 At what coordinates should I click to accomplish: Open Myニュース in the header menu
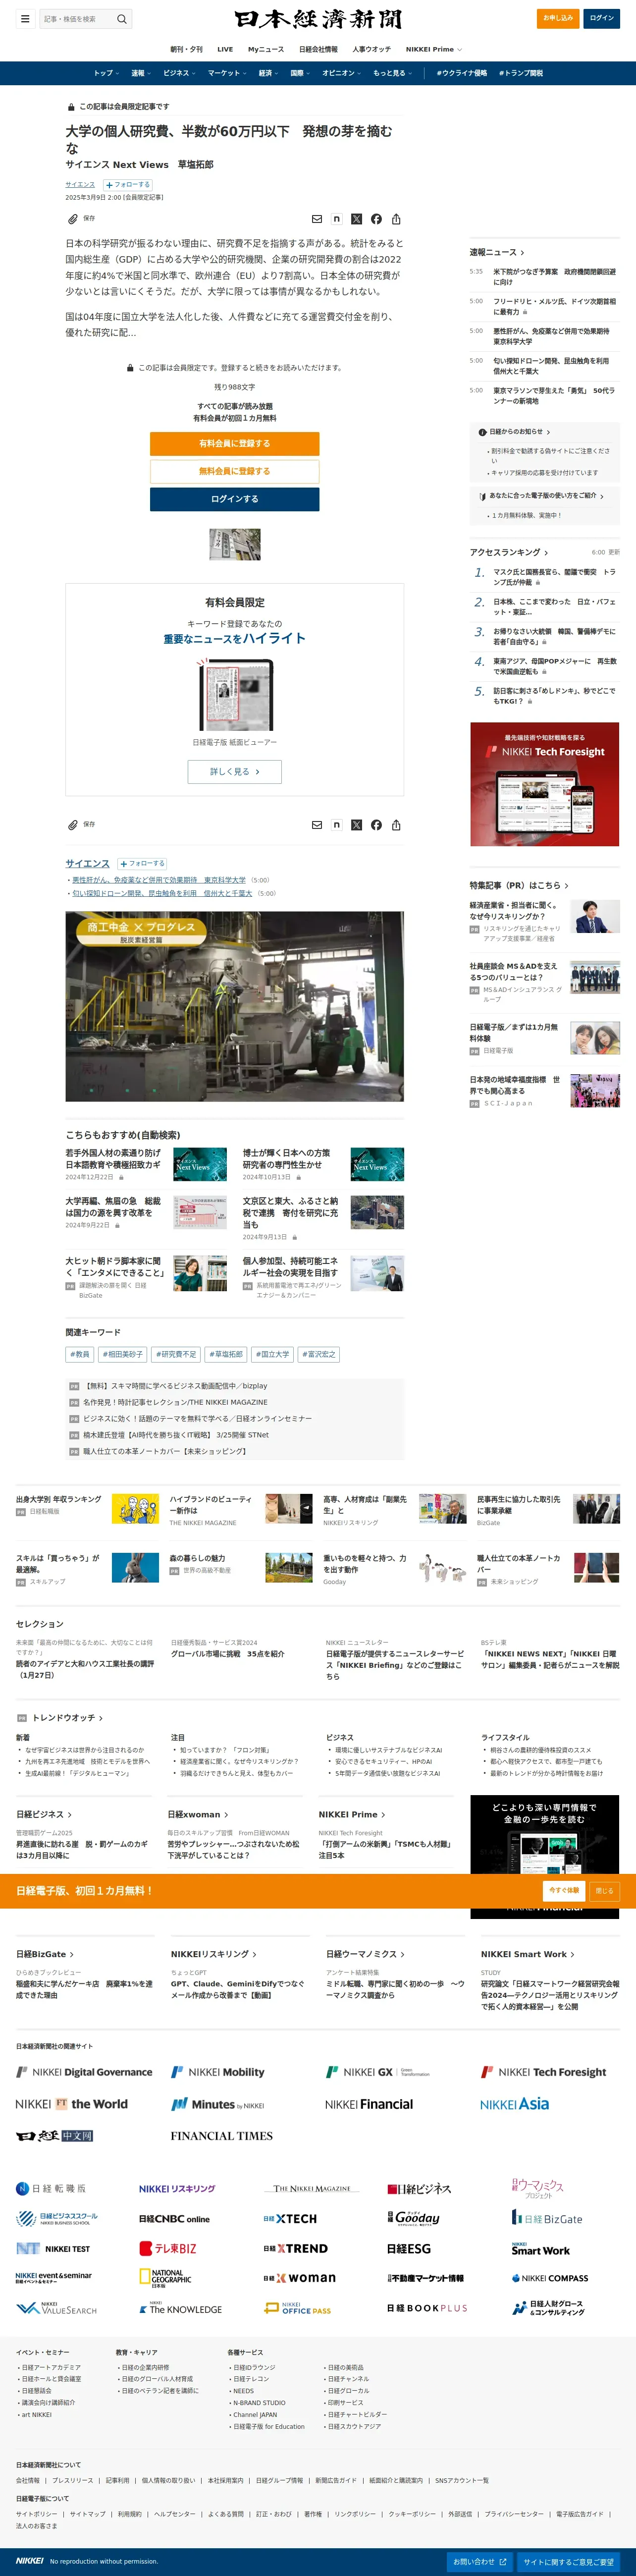pyautogui.click(x=266, y=49)
